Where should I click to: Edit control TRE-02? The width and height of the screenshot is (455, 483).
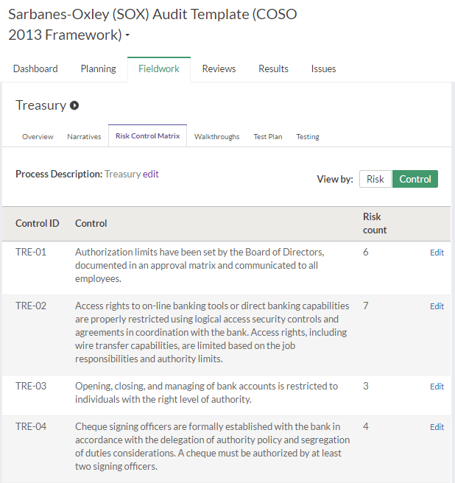click(x=437, y=306)
